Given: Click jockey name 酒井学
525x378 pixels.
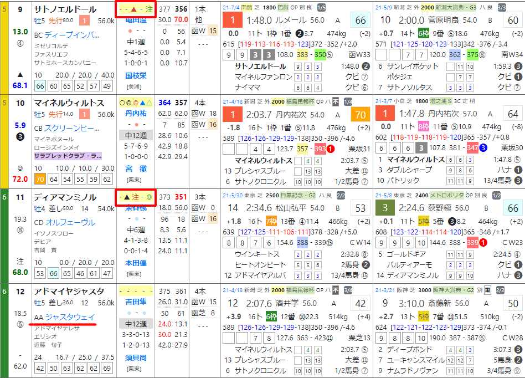Looking at the screenshot, I should (x=287, y=304).
